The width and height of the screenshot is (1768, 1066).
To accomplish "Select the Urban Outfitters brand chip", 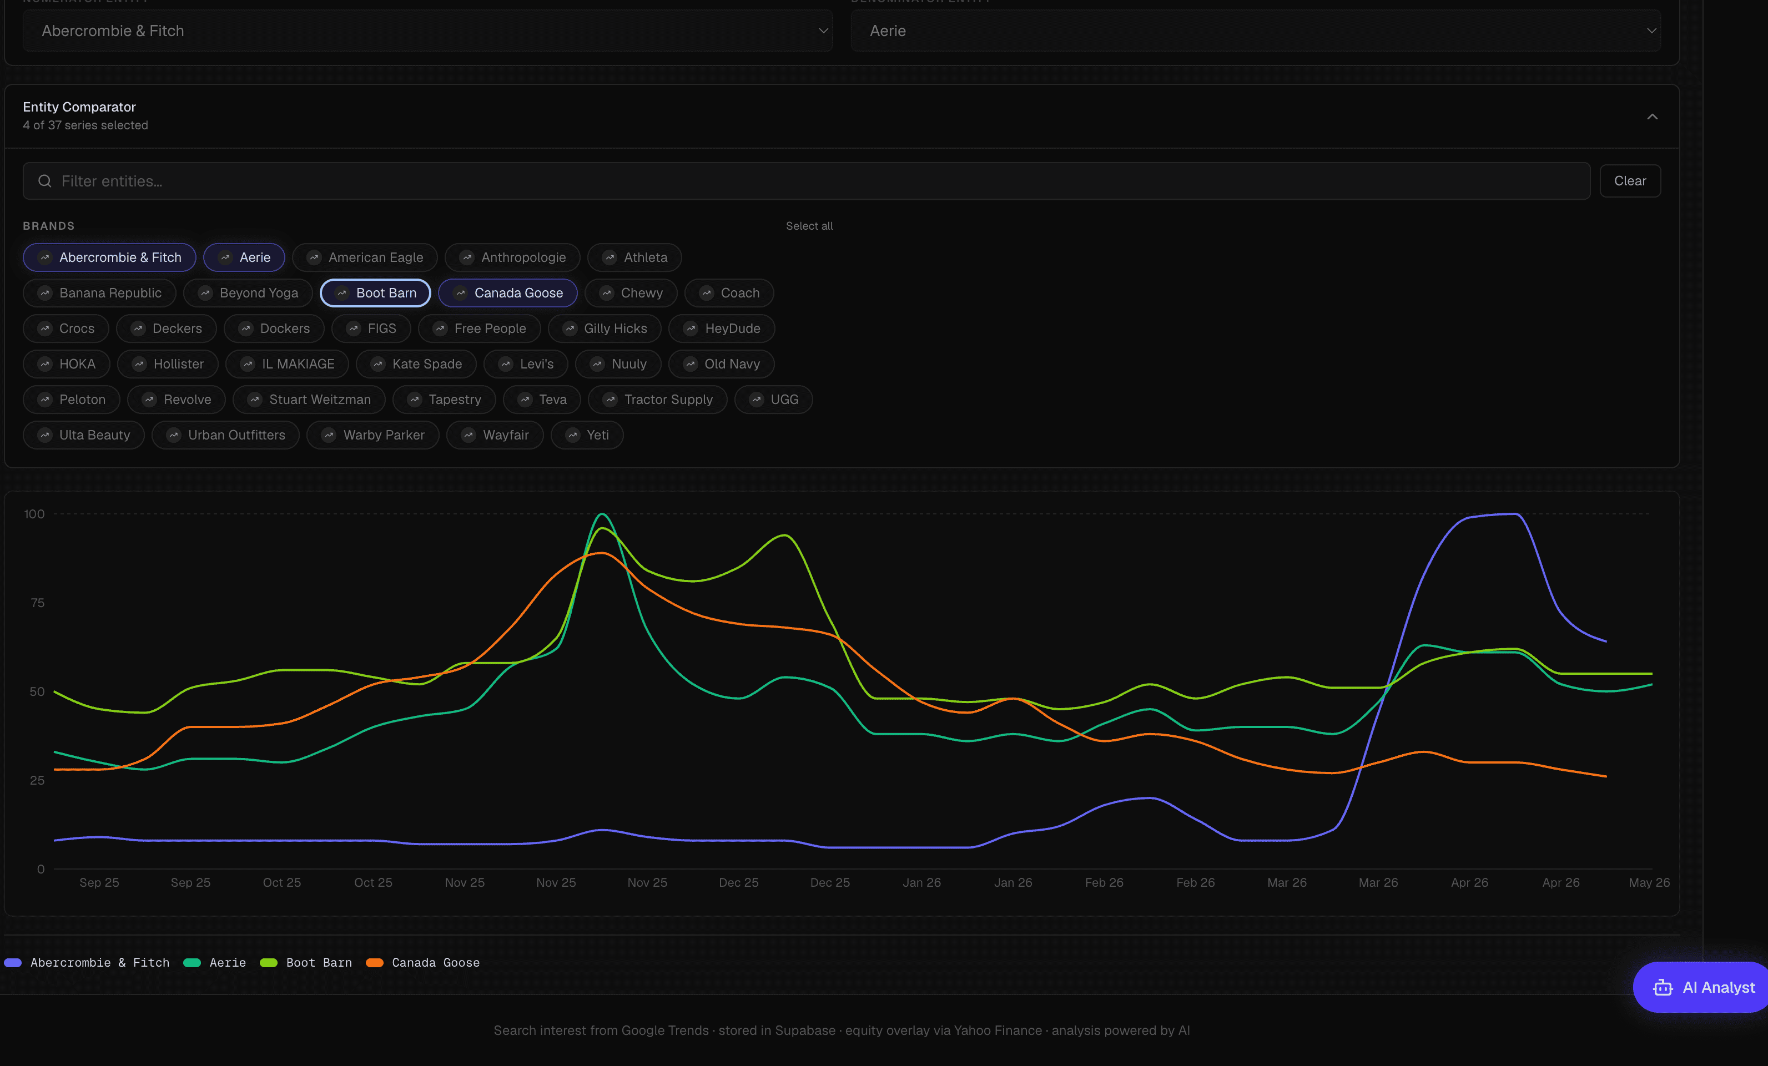I will (225, 435).
